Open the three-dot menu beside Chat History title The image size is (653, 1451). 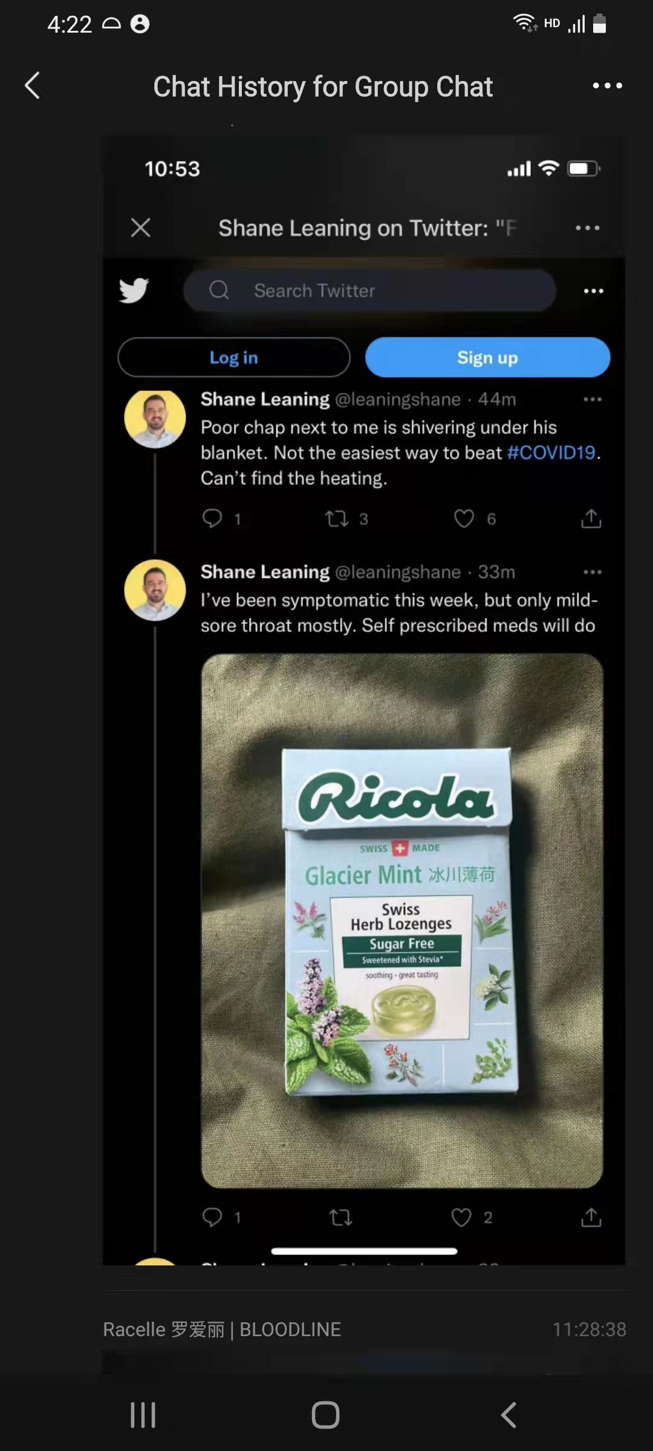coord(607,86)
